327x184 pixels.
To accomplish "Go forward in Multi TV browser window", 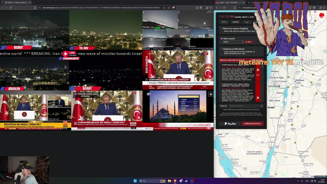I will tap(7, 8).
